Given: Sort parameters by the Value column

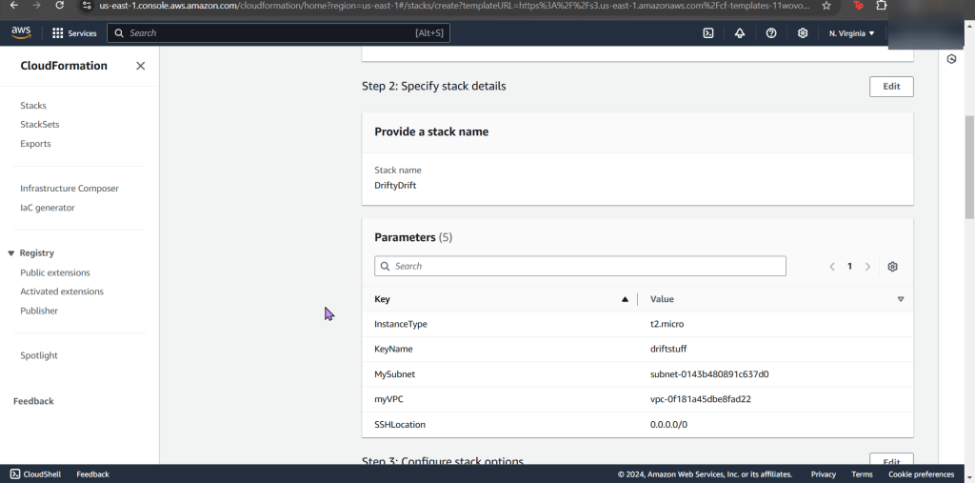Looking at the screenshot, I should [x=900, y=299].
